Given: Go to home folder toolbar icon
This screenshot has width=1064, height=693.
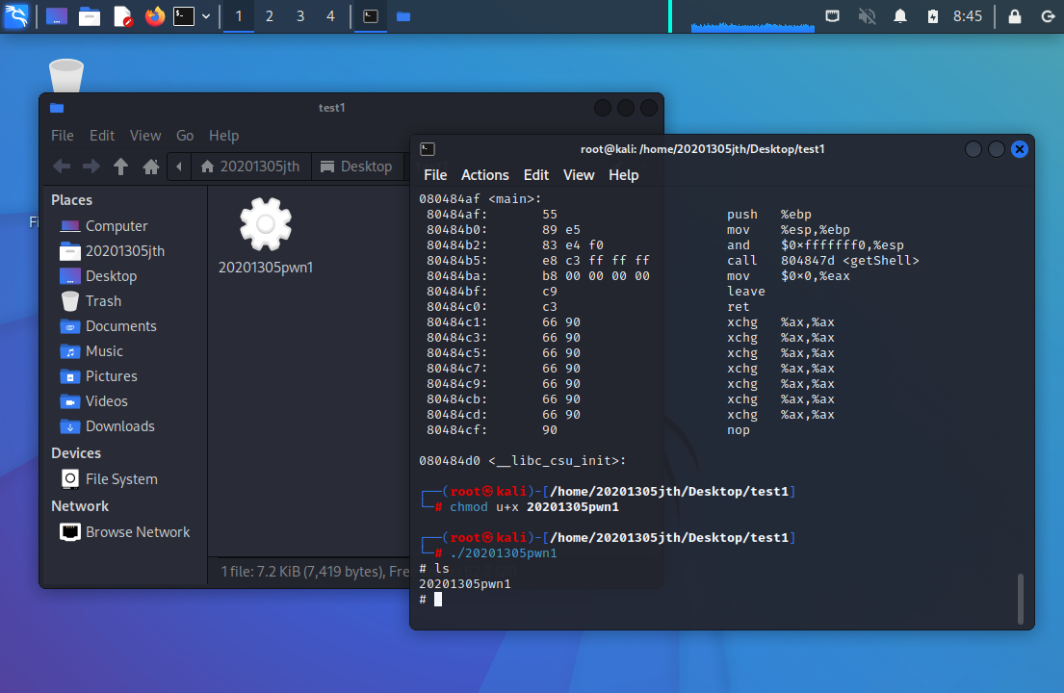Looking at the screenshot, I should [x=150, y=167].
